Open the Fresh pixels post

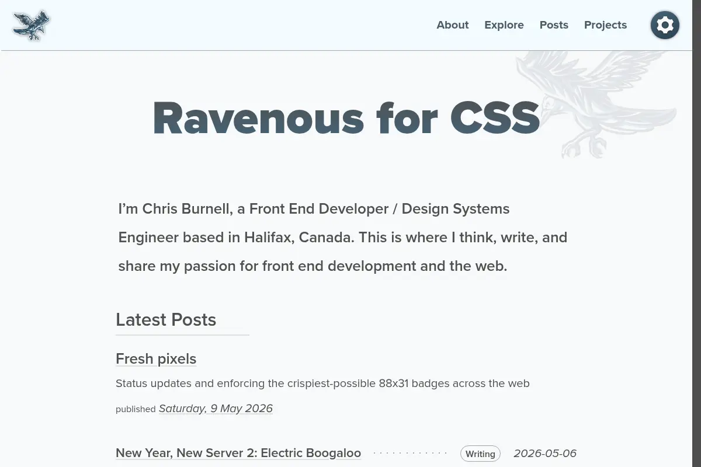pos(156,358)
